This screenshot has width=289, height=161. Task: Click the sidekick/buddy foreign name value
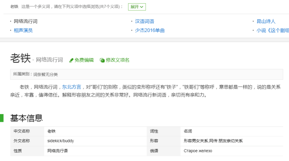61,141
